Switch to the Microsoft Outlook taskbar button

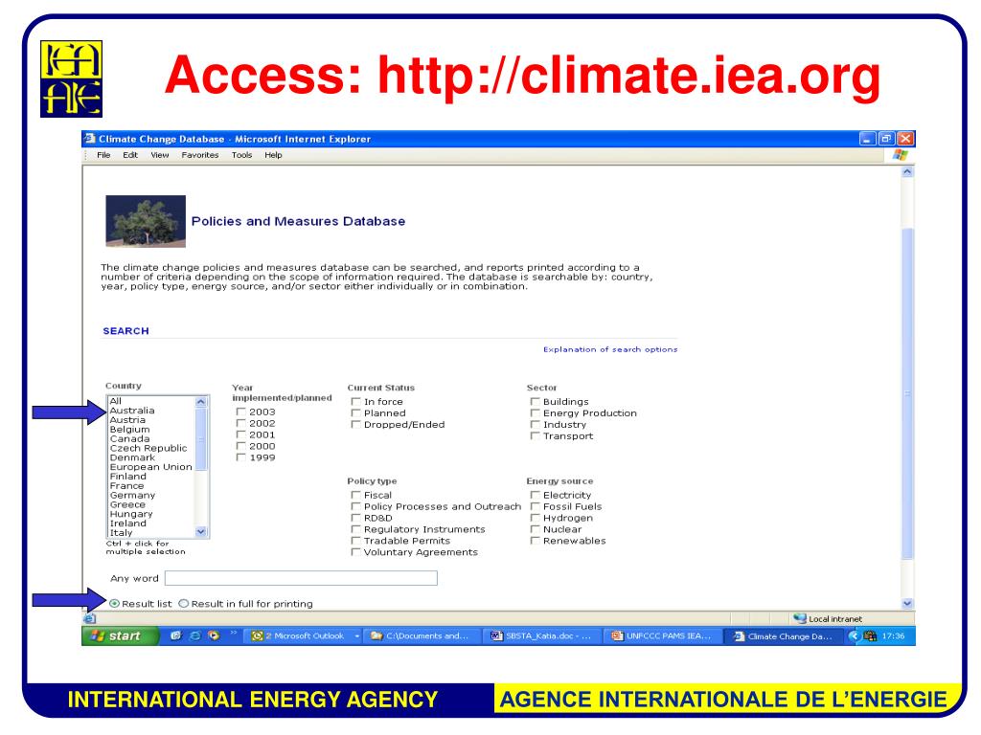(304, 635)
